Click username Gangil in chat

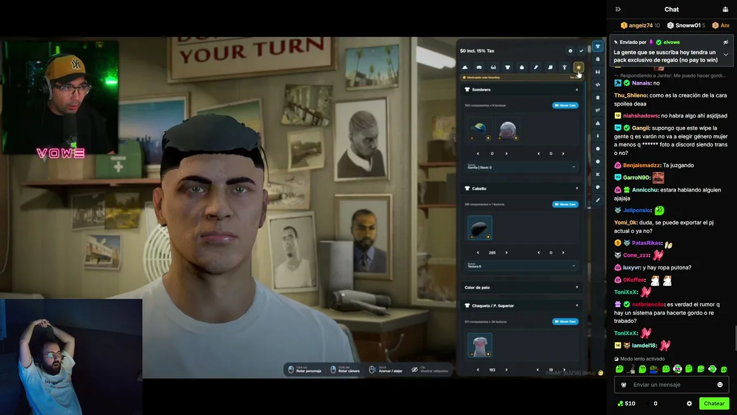[x=641, y=128]
